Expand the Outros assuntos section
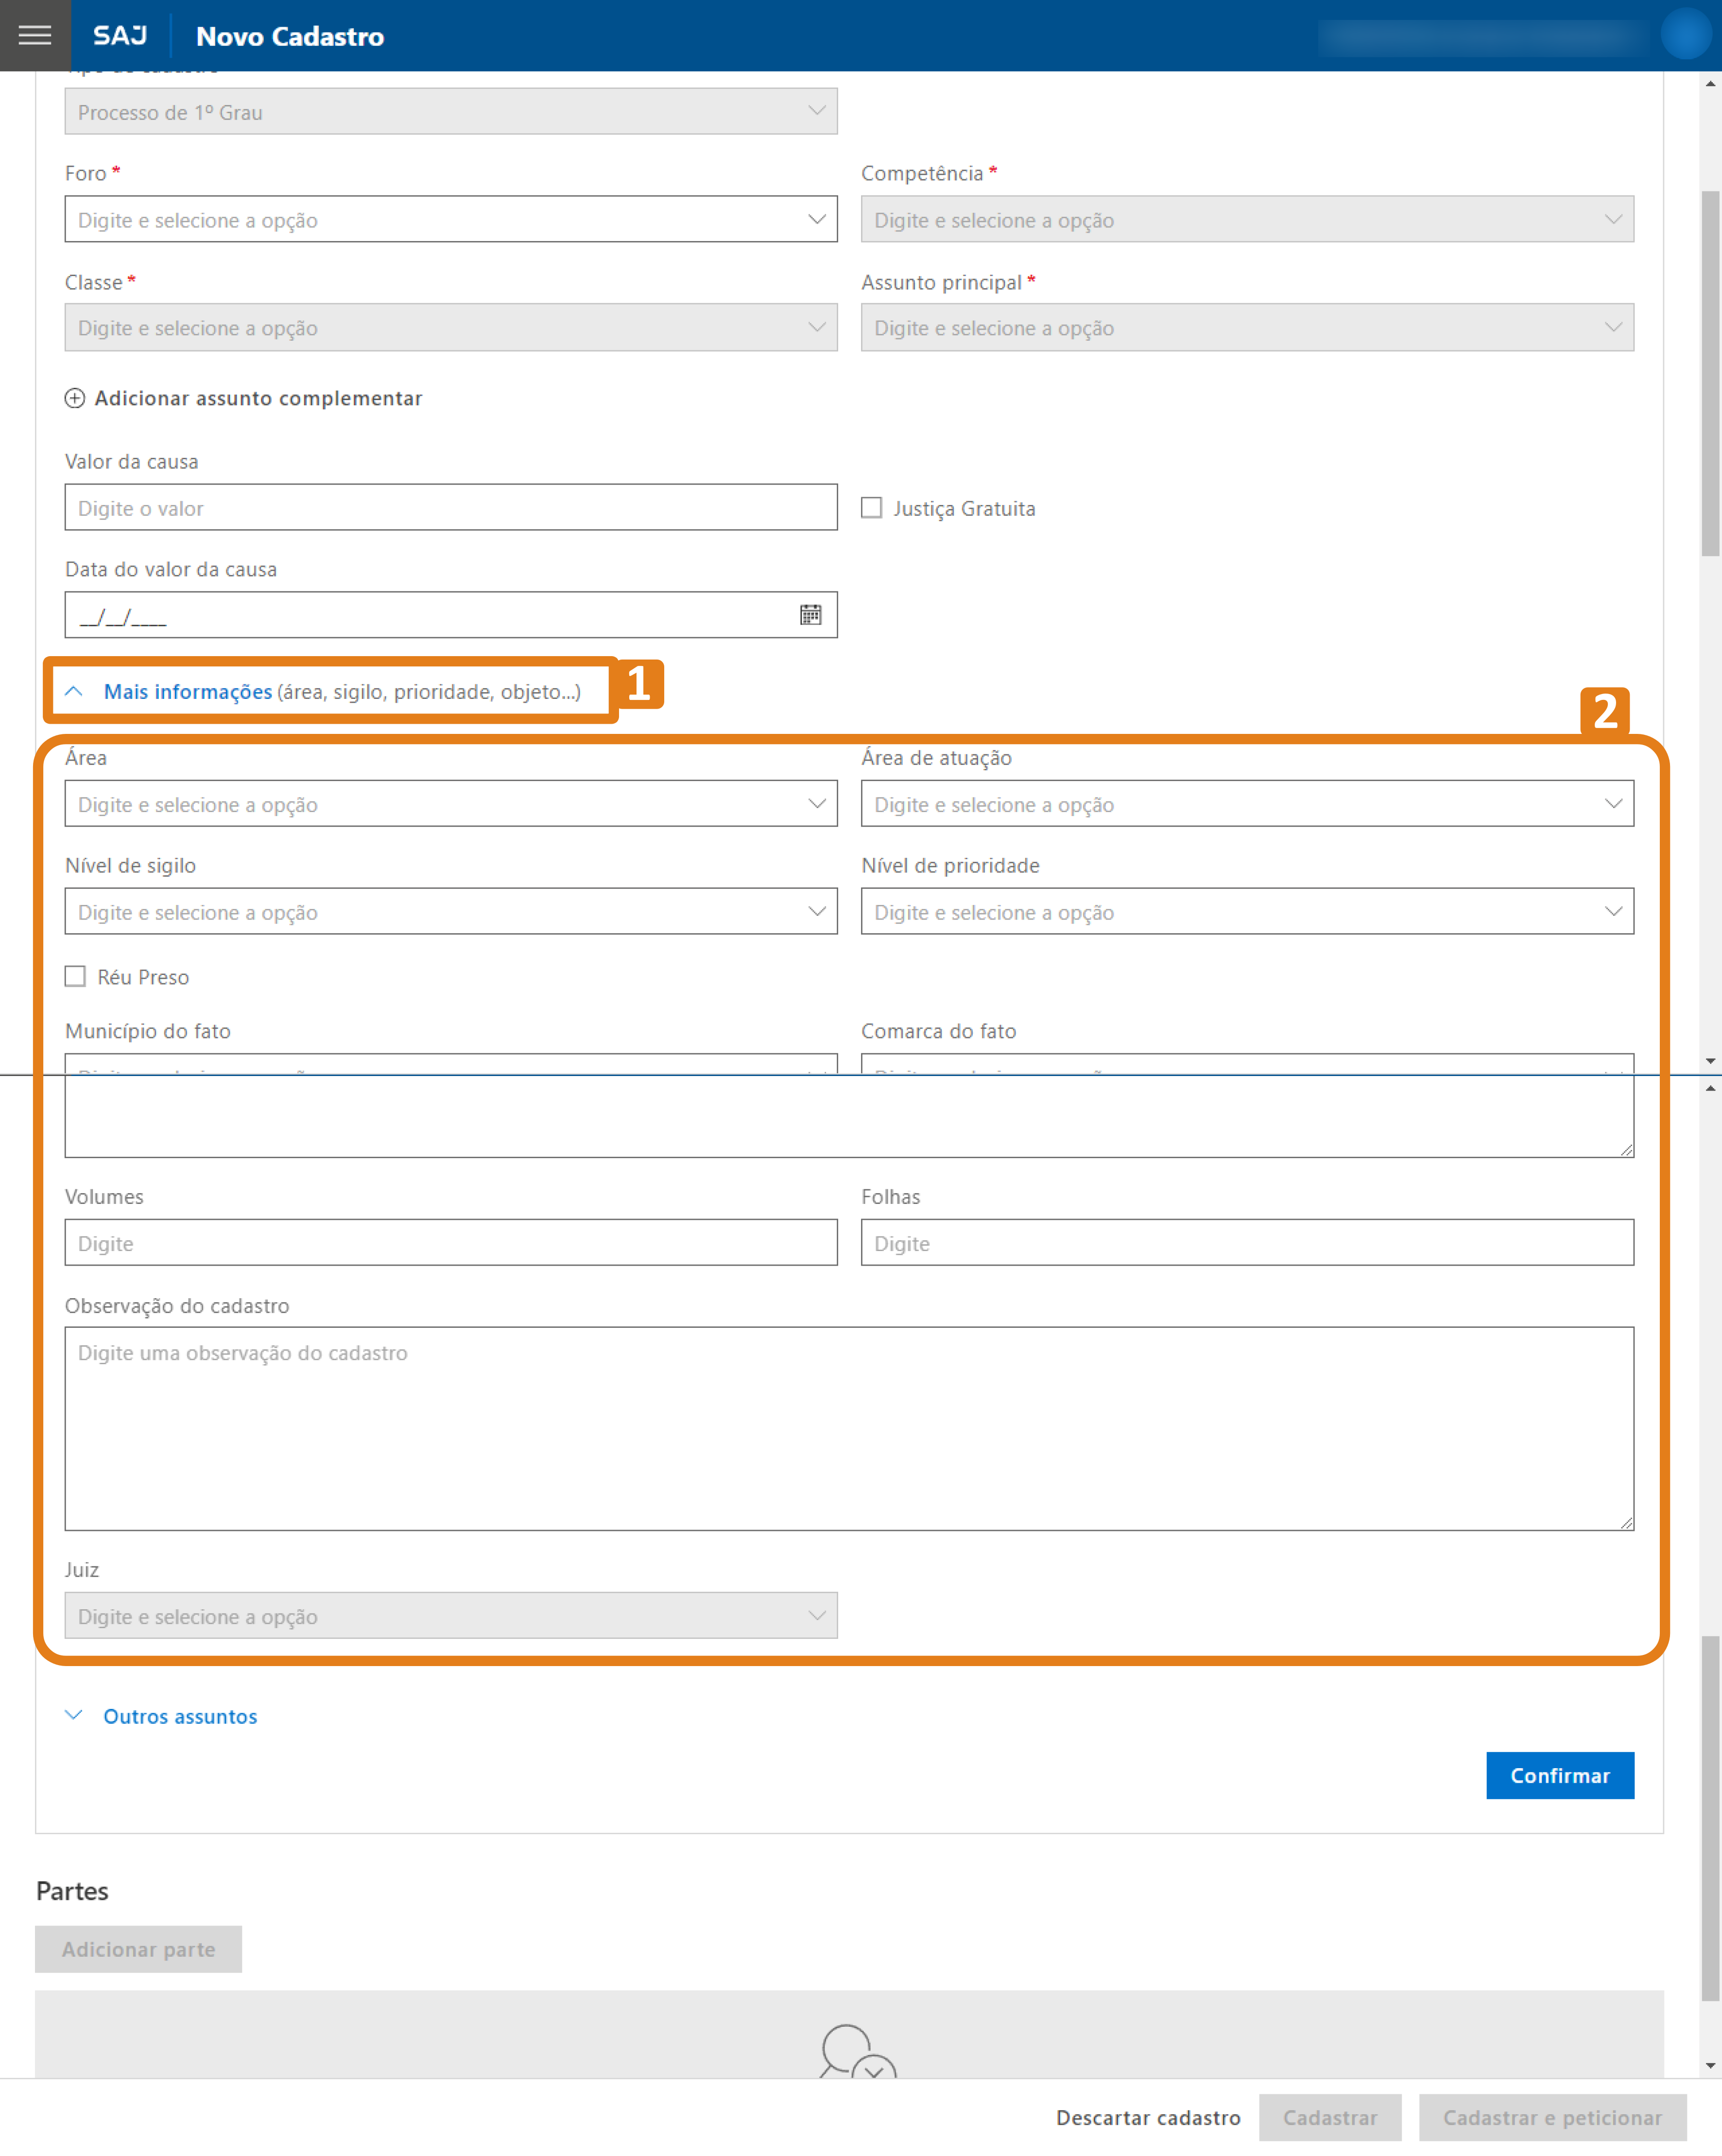Screen dimensions: 1722x2156 click(x=180, y=1716)
